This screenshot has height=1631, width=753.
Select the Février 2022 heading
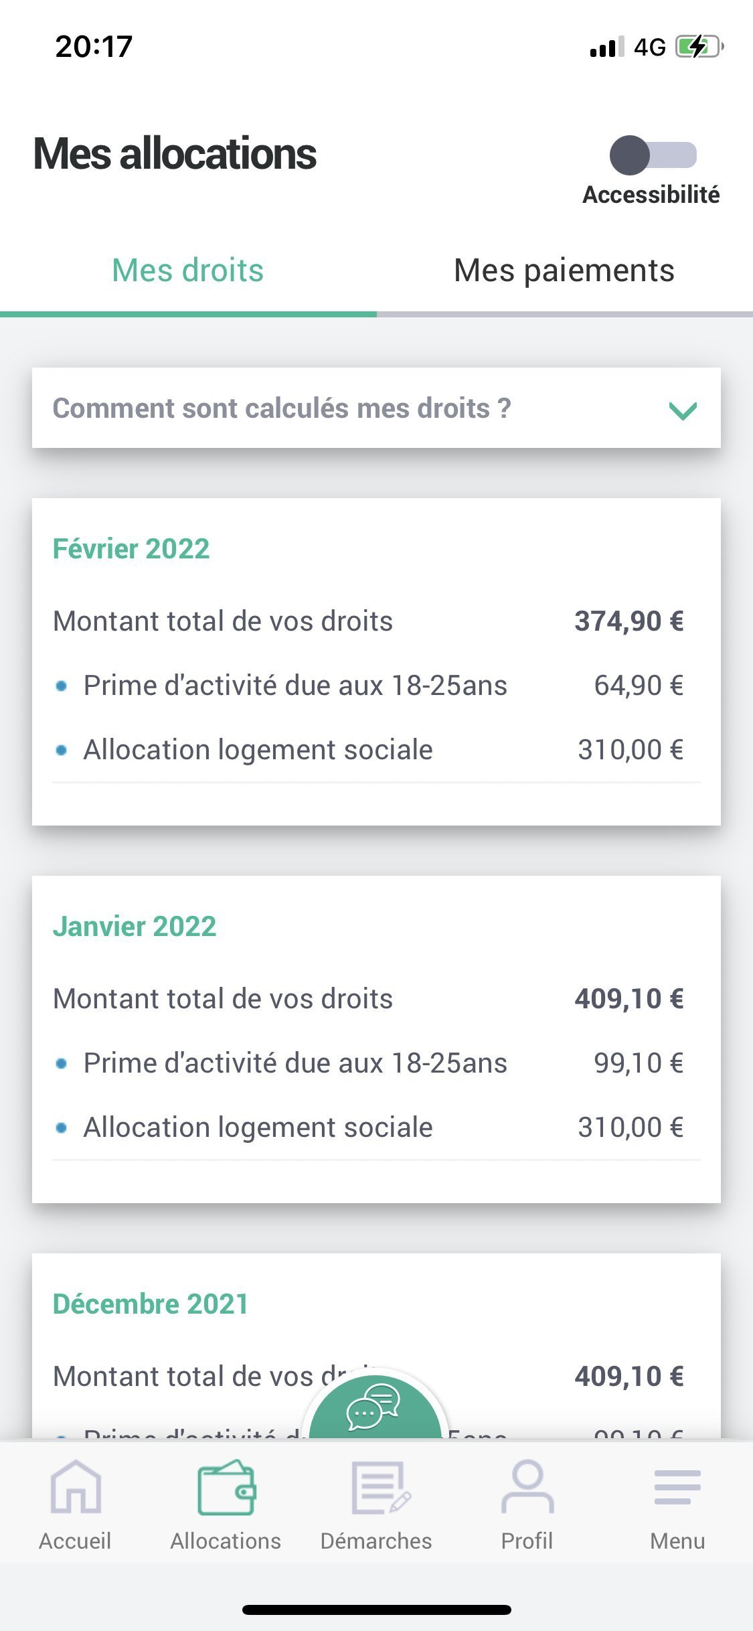[131, 549]
